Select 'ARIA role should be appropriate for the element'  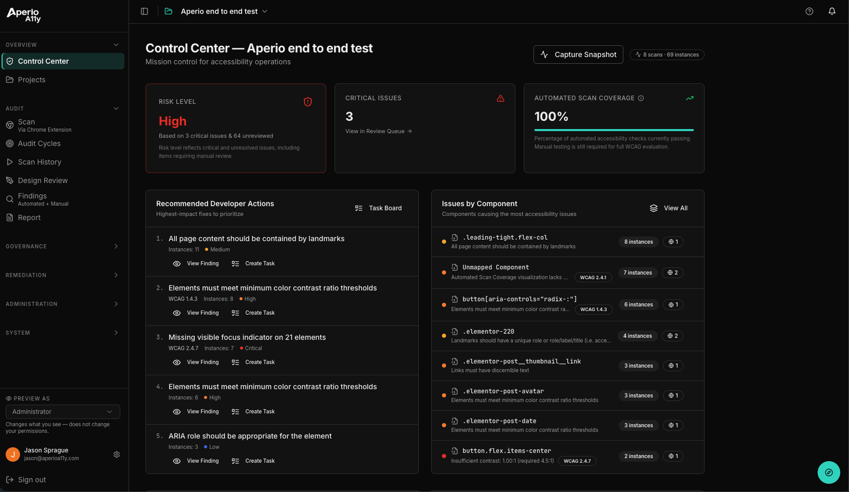(250, 436)
